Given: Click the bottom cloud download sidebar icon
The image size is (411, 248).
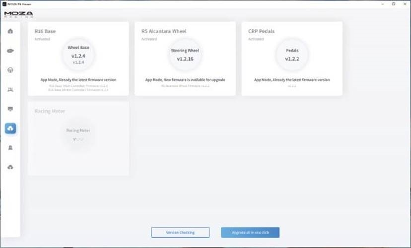Looking at the screenshot, I should point(10,167).
